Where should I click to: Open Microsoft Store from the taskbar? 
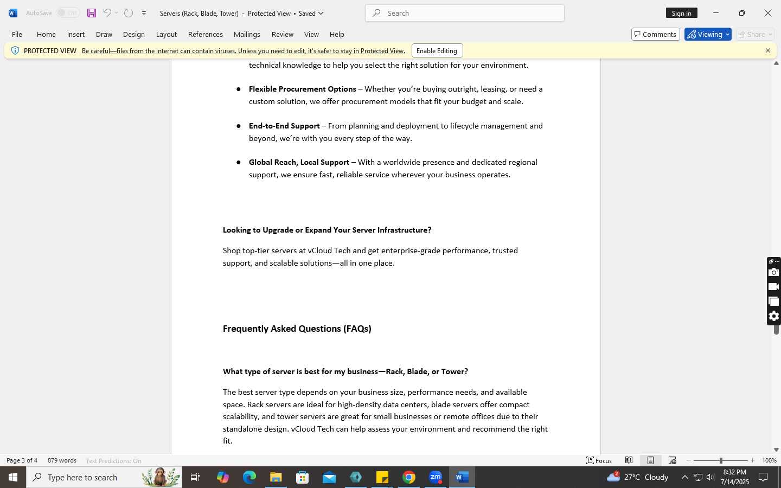pos(303,477)
